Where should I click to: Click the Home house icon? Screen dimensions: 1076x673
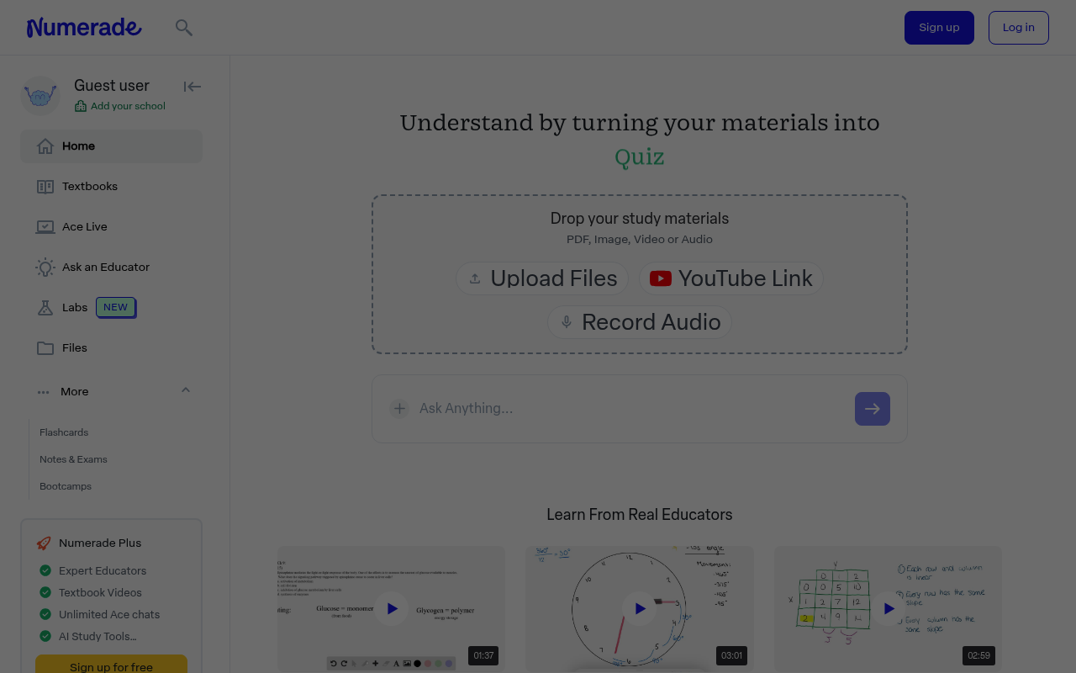point(45,146)
